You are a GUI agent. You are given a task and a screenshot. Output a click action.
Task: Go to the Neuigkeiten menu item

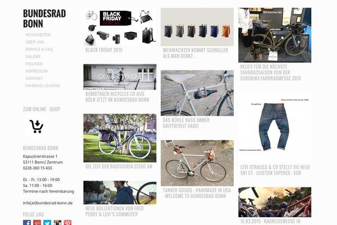pyautogui.click(x=38, y=35)
